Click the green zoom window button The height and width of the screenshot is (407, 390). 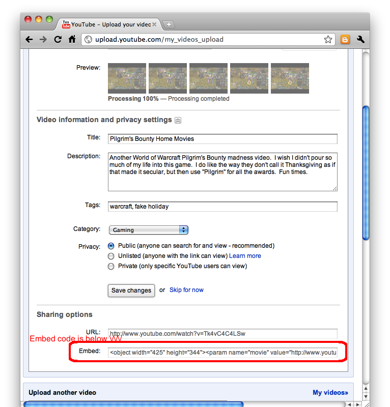pyautogui.click(x=49, y=19)
